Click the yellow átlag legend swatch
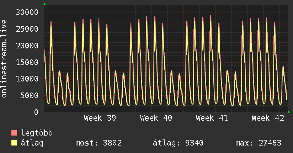 point(14,143)
